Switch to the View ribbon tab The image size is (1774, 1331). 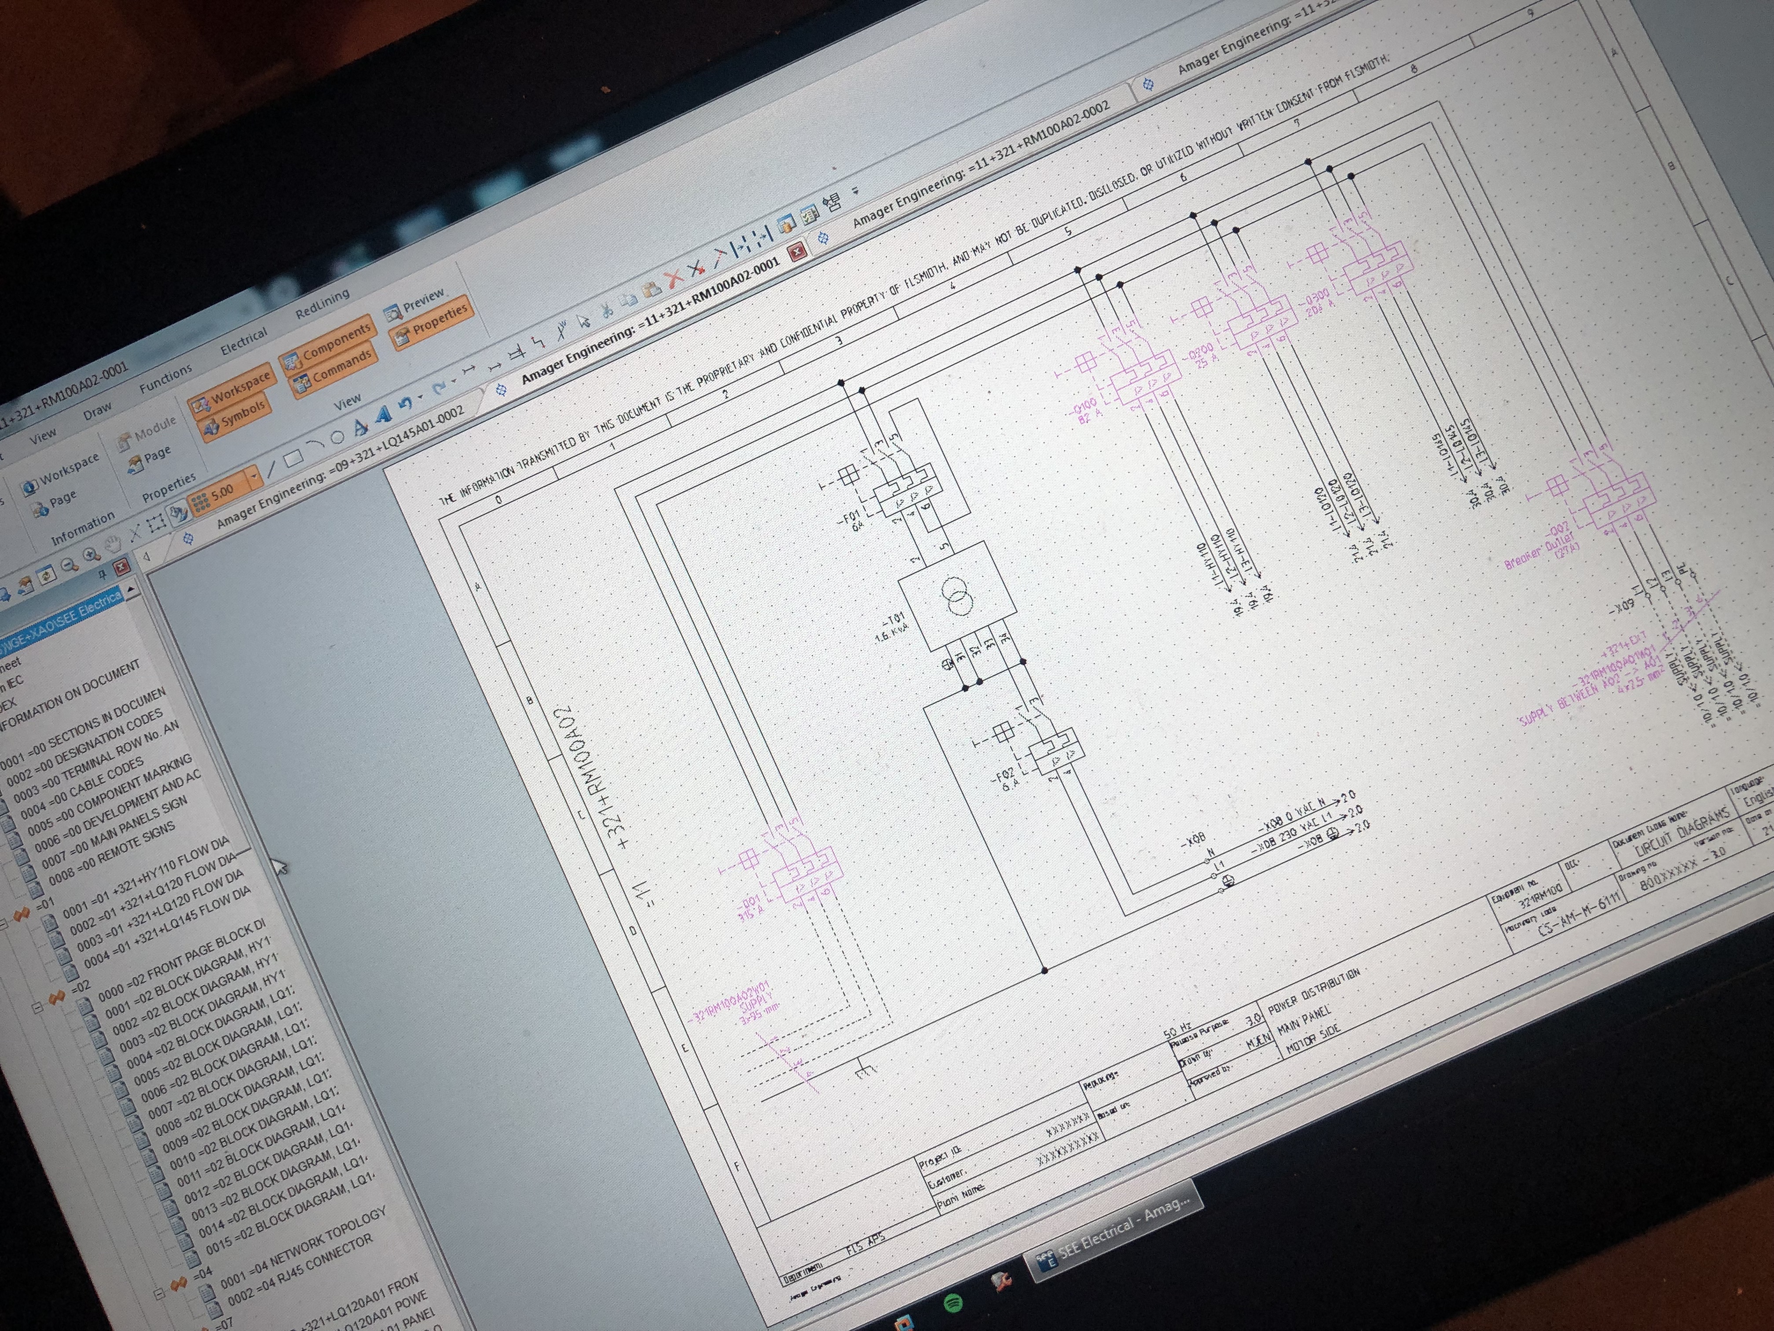[43, 437]
